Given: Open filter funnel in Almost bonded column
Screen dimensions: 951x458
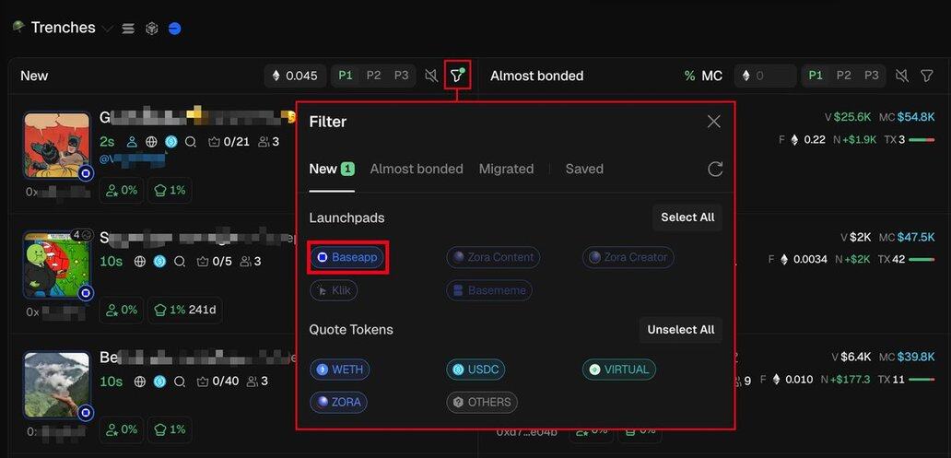Looking at the screenshot, I should 927,76.
